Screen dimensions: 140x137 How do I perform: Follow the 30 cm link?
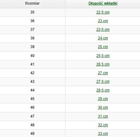pyautogui.click(x=103, y=107)
